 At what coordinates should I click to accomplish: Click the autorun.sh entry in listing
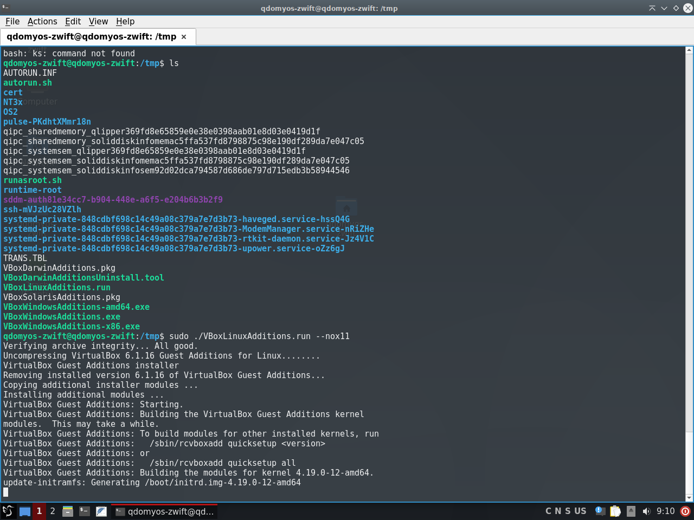pos(28,82)
